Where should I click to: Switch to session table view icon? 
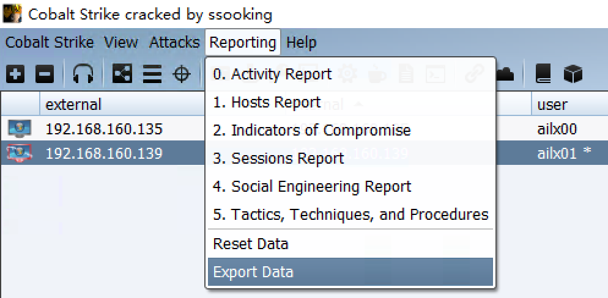click(152, 74)
